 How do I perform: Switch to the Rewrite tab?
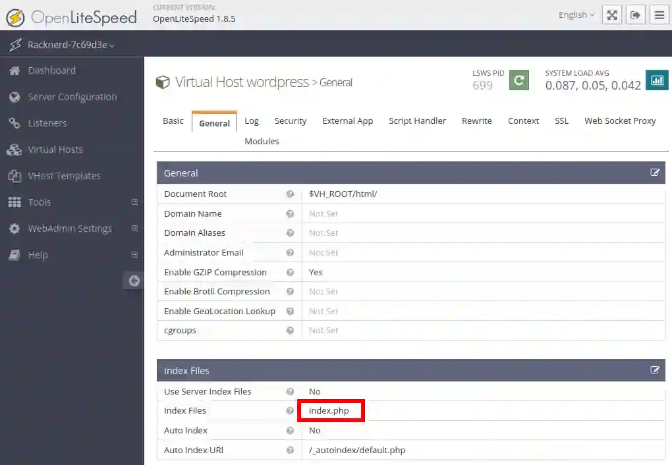point(476,121)
